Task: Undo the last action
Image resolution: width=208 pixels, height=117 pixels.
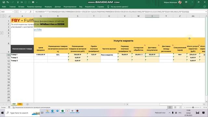Action: click(7, 2)
